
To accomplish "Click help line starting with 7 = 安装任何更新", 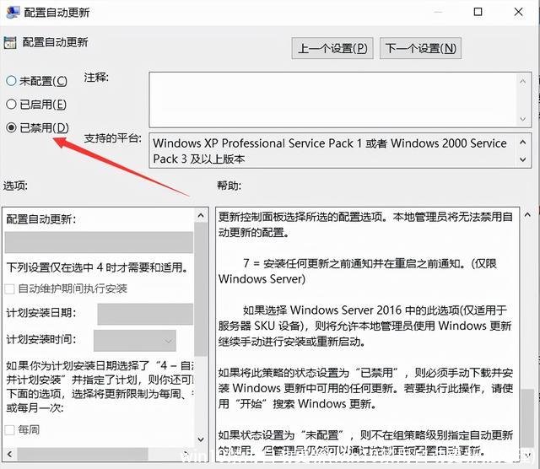I will [x=358, y=272].
